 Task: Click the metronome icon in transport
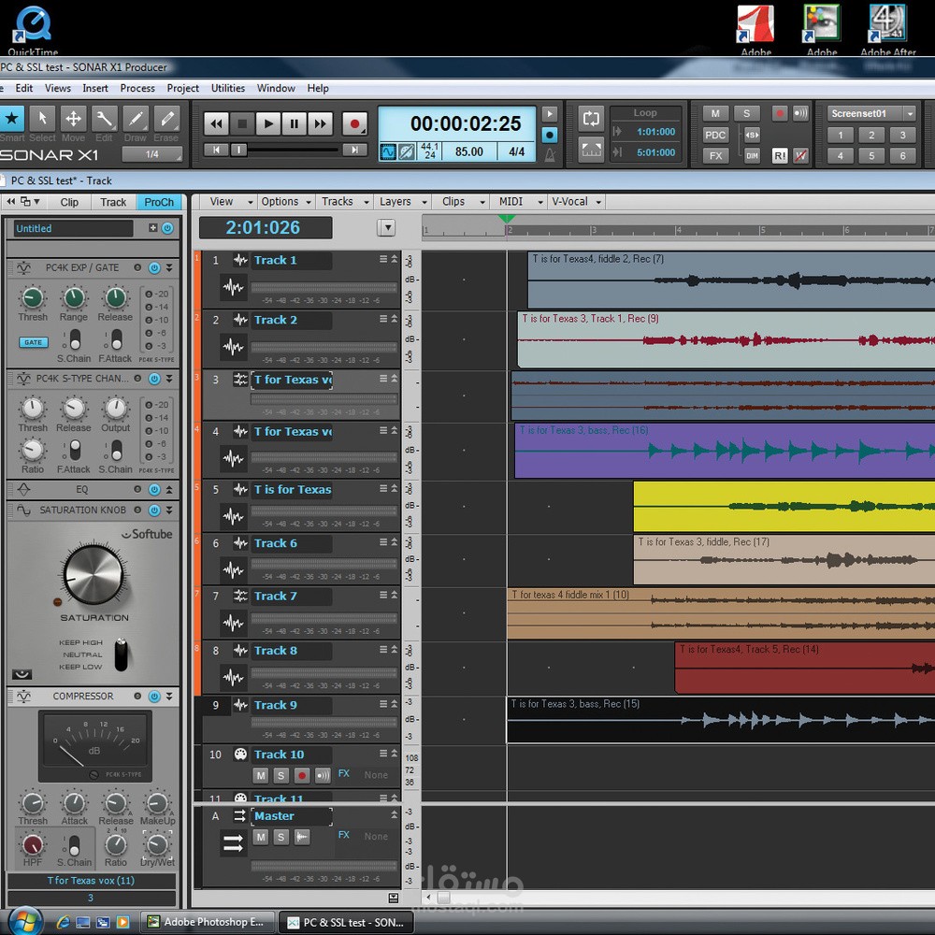click(550, 155)
